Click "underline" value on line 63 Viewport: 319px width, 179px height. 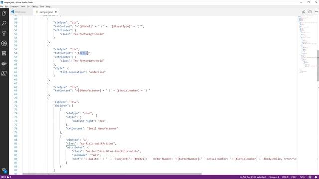97,72
